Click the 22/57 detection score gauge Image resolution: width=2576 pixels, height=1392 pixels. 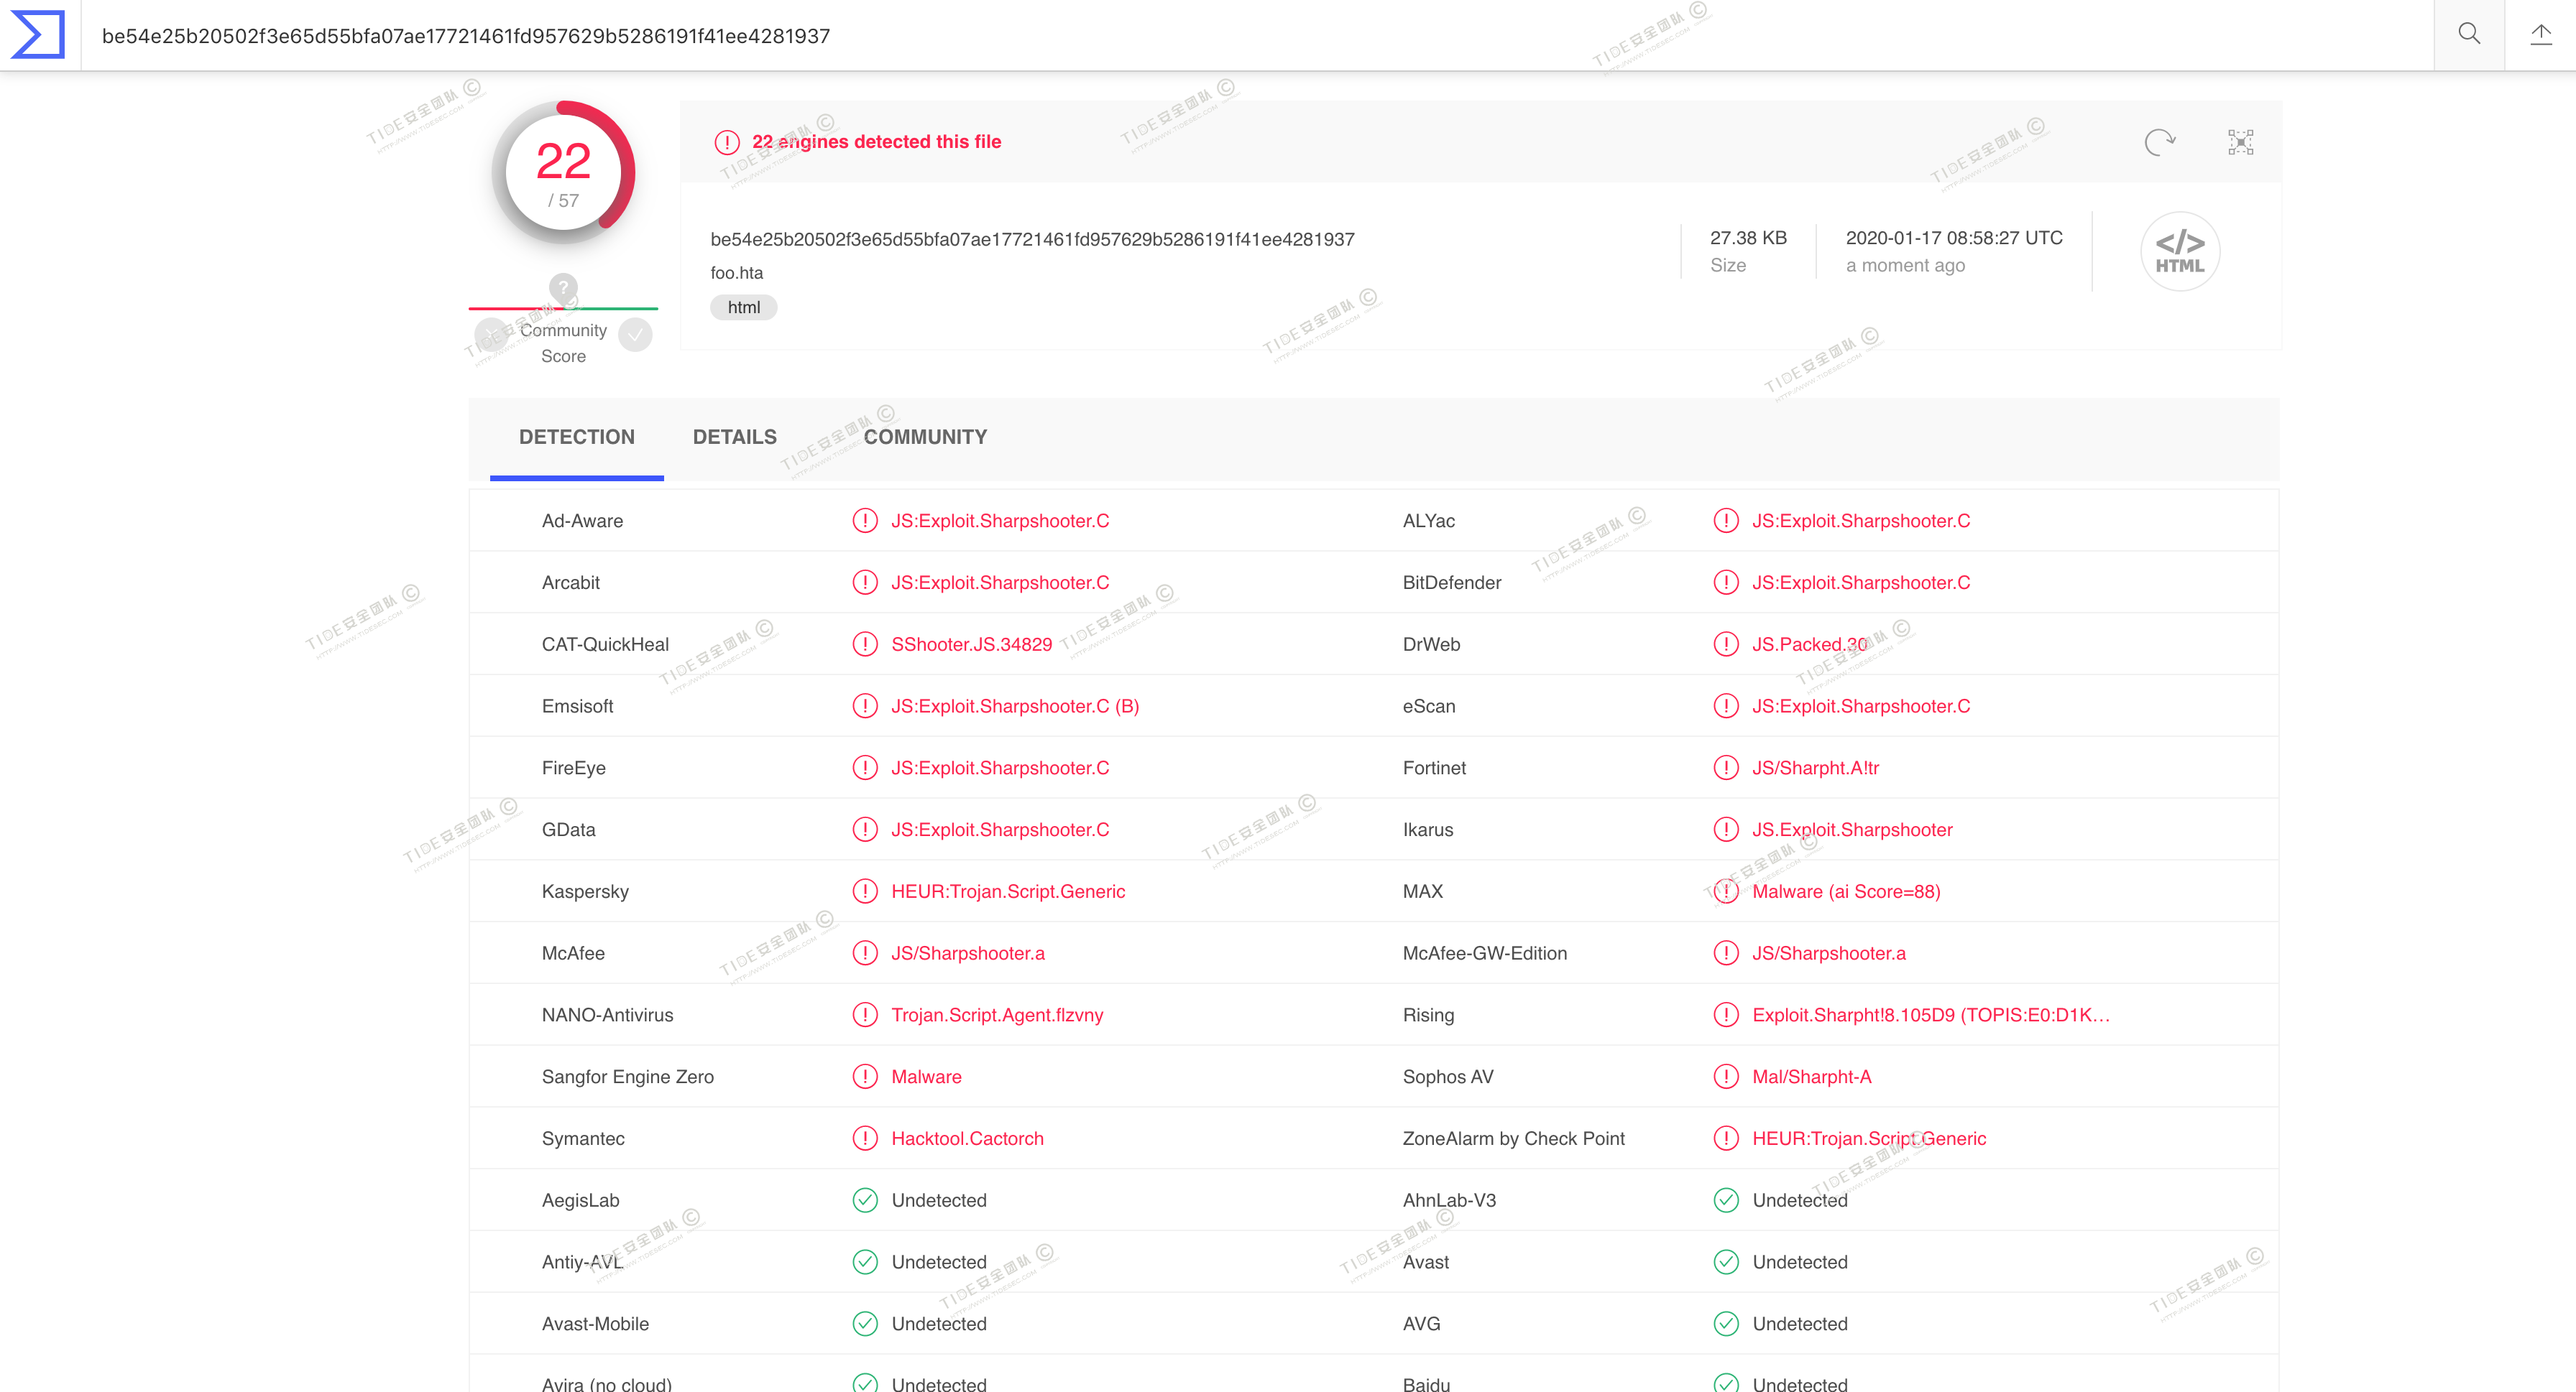[x=563, y=173]
